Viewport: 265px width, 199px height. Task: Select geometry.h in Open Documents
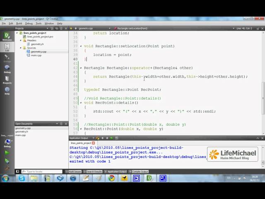(x=22, y=131)
